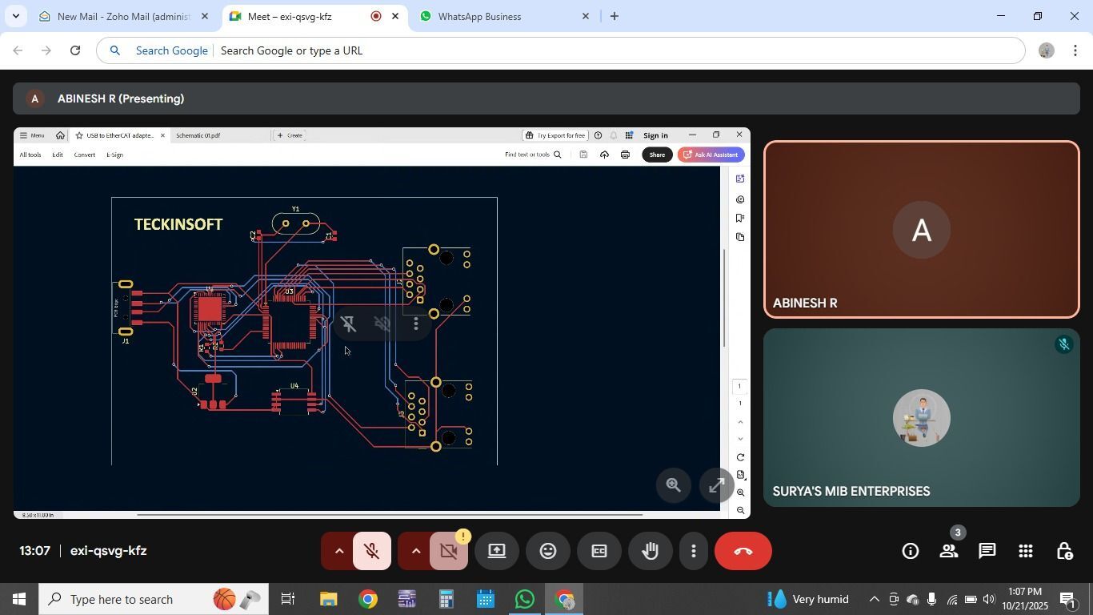The image size is (1093, 615).
Task: Raise your hand in the meeting
Action: 650,551
